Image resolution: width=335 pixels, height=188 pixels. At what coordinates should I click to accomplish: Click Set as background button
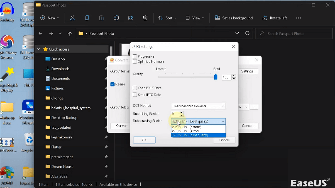click(234, 18)
